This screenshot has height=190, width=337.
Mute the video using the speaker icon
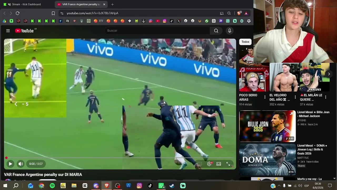tap(21, 164)
